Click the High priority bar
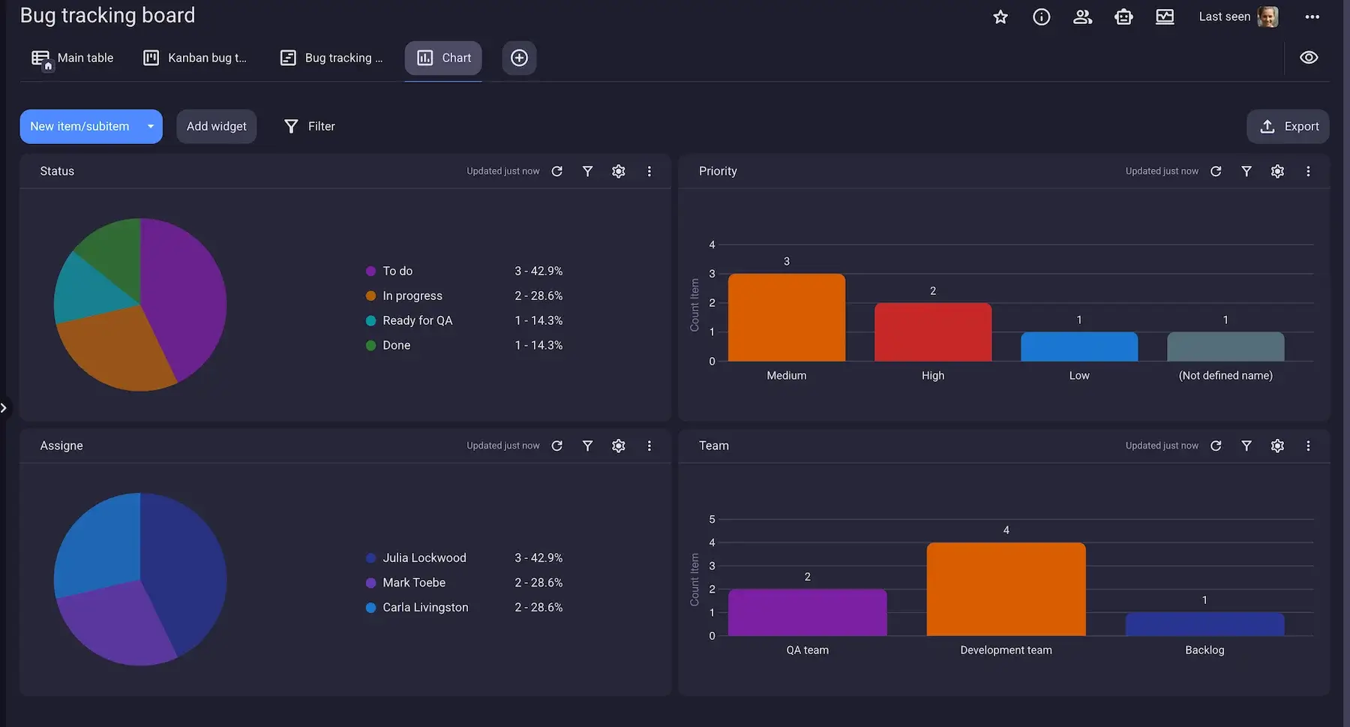 [x=933, y=332]
